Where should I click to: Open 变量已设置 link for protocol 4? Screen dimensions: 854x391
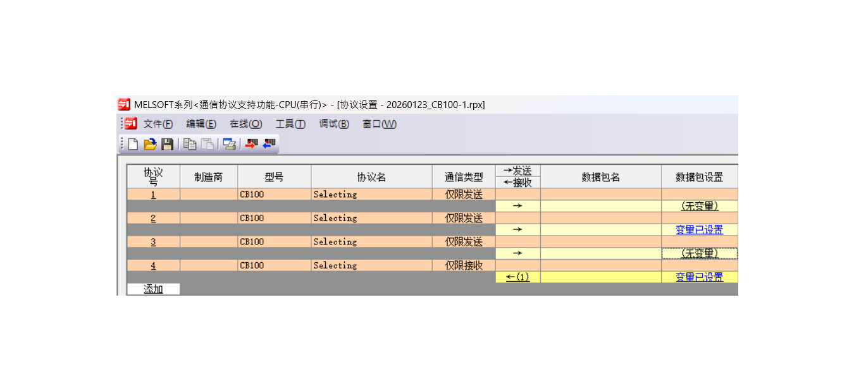point(699,277)
